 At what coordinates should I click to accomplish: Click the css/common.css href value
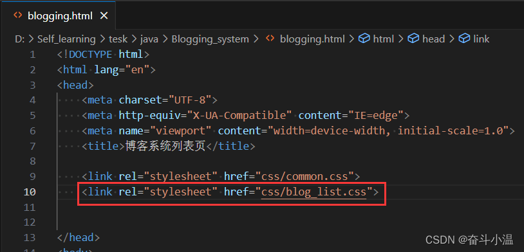(x=304, y=176)
